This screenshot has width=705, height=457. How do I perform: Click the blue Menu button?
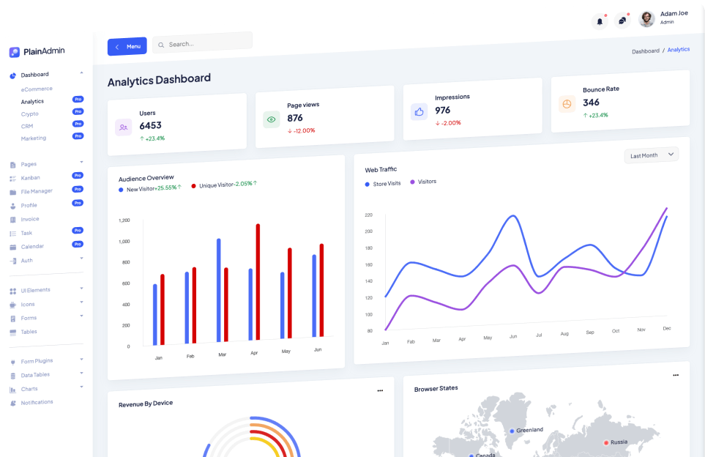[127, 46]
